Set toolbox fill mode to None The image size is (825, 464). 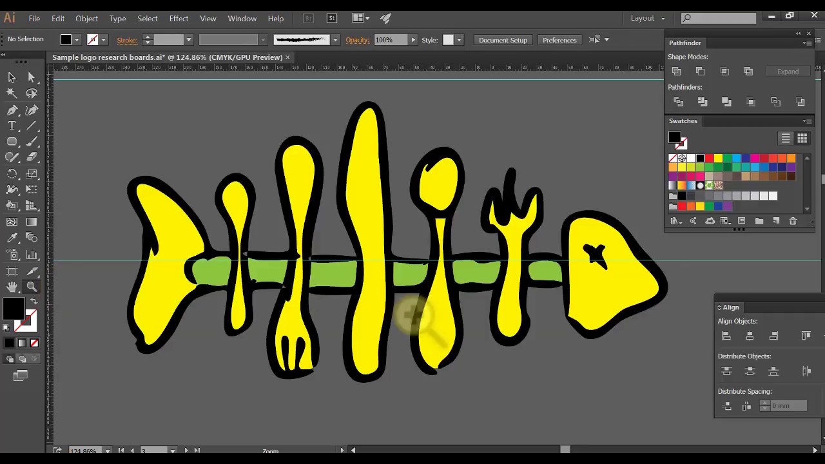tap(34, 343)
